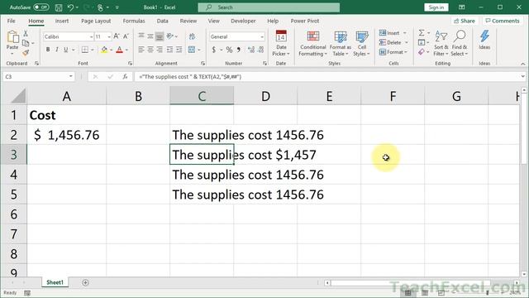Open the General number format dropdown
The image size is (529, 298).
(262, 36)
